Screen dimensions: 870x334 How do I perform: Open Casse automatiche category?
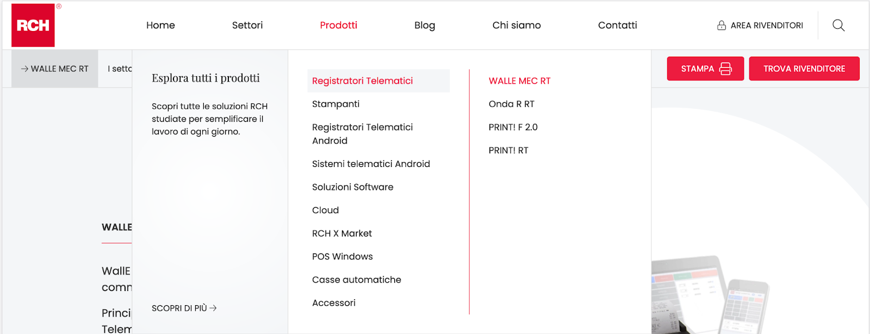(x=357, y=280)
